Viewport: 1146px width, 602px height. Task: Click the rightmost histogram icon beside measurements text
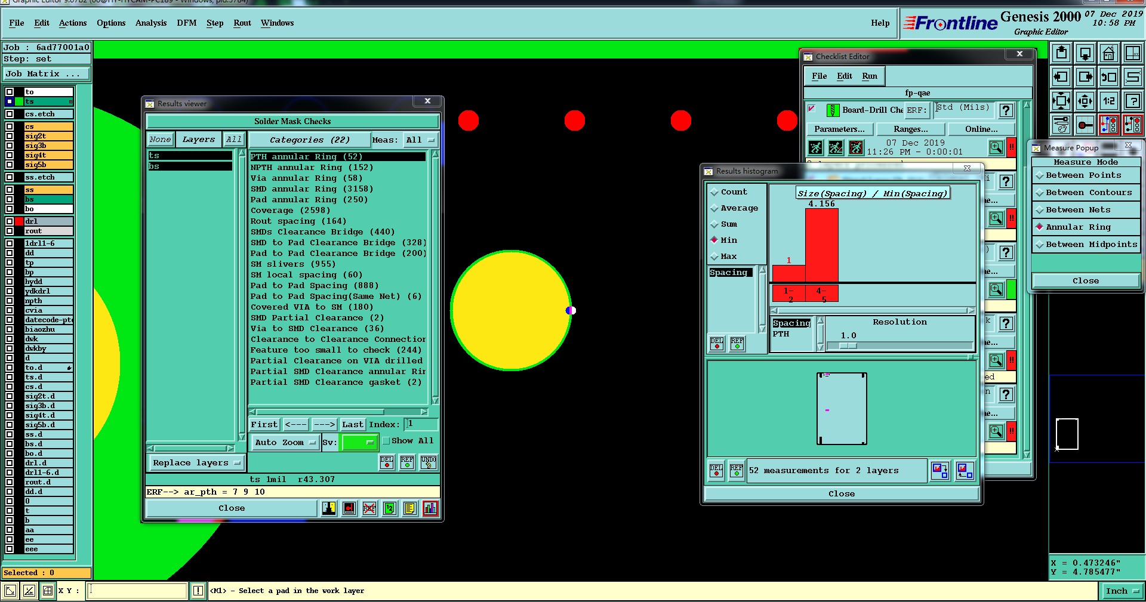(965, 471)
